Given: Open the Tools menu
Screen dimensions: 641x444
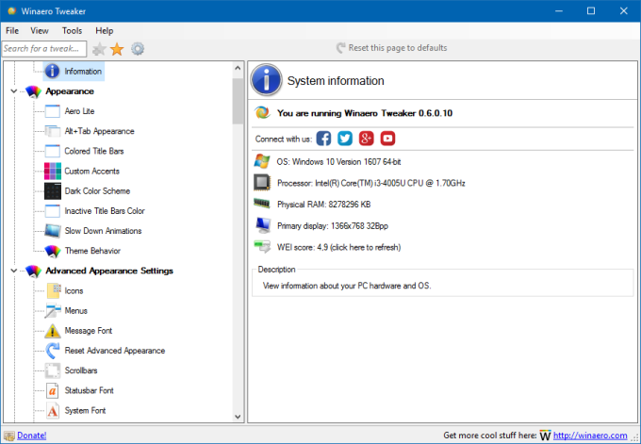Looking at the screenshot, I should [x=72, y=31].
